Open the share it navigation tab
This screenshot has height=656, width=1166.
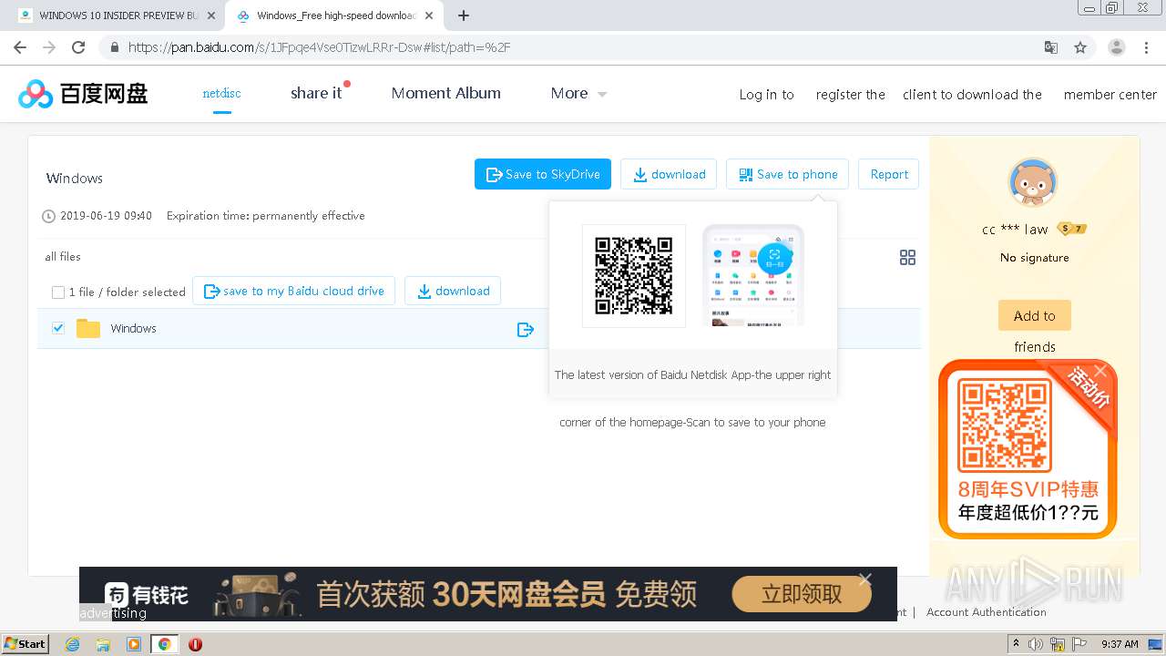pos(316,93)
